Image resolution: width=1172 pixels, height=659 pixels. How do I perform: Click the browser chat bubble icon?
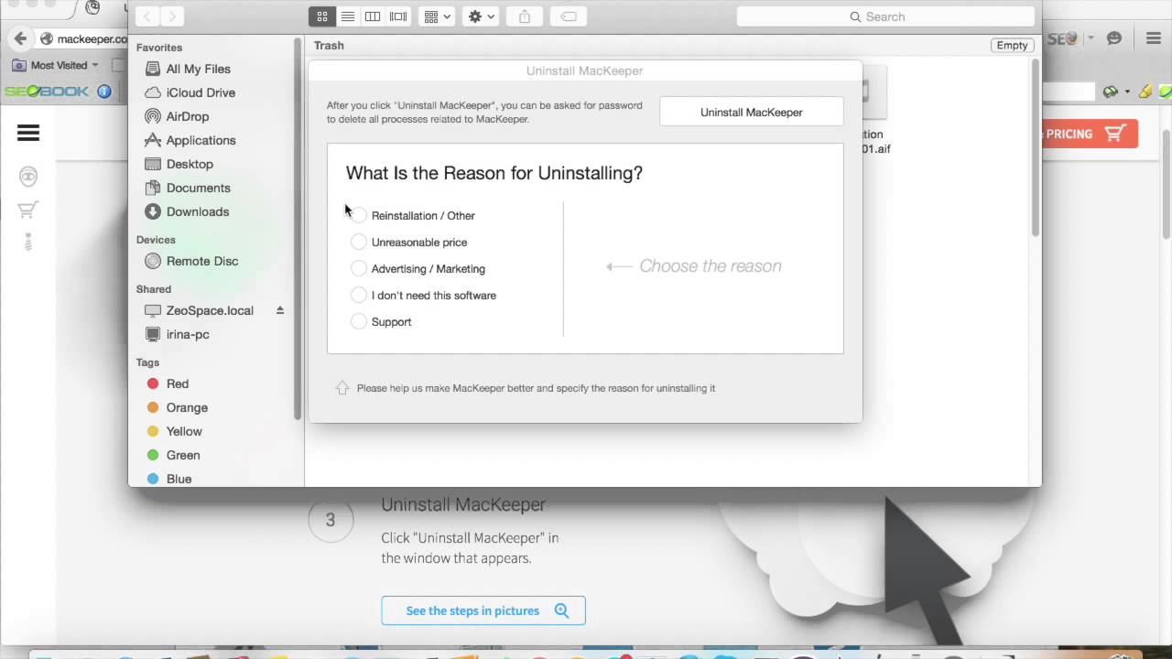1114,38
